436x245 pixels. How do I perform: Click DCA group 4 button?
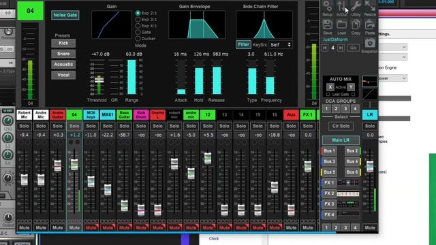(355, 109)
